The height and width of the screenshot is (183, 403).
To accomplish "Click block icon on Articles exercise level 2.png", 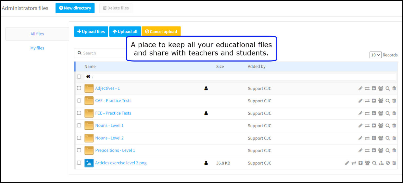I will (388, 163).
